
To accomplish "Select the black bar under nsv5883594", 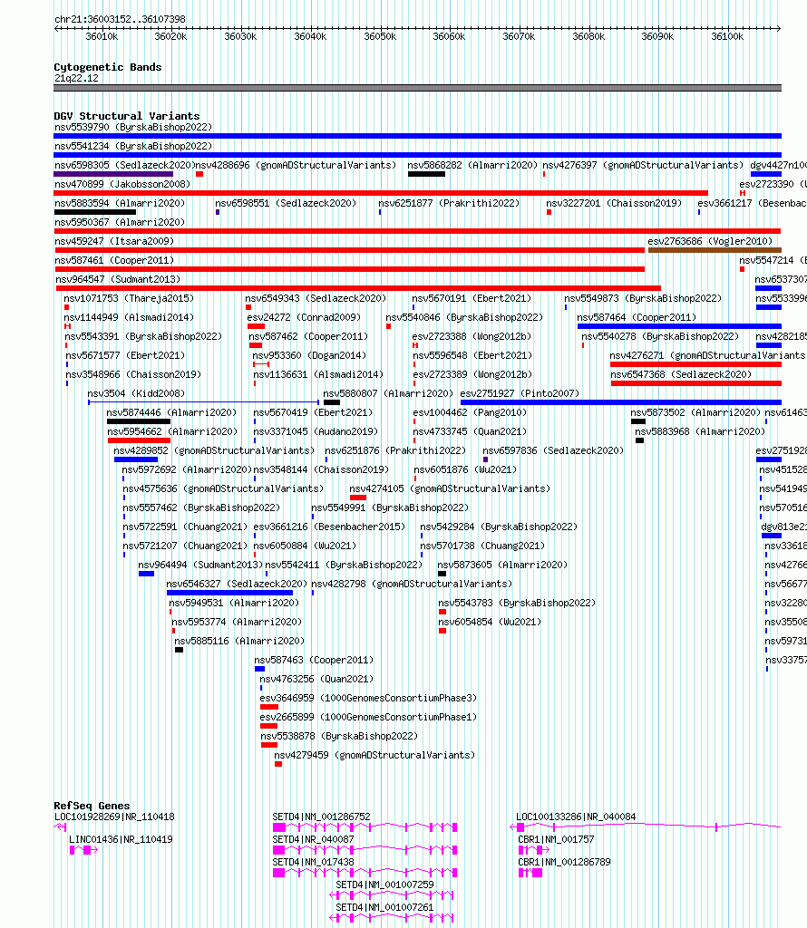I will coord(94,212).
